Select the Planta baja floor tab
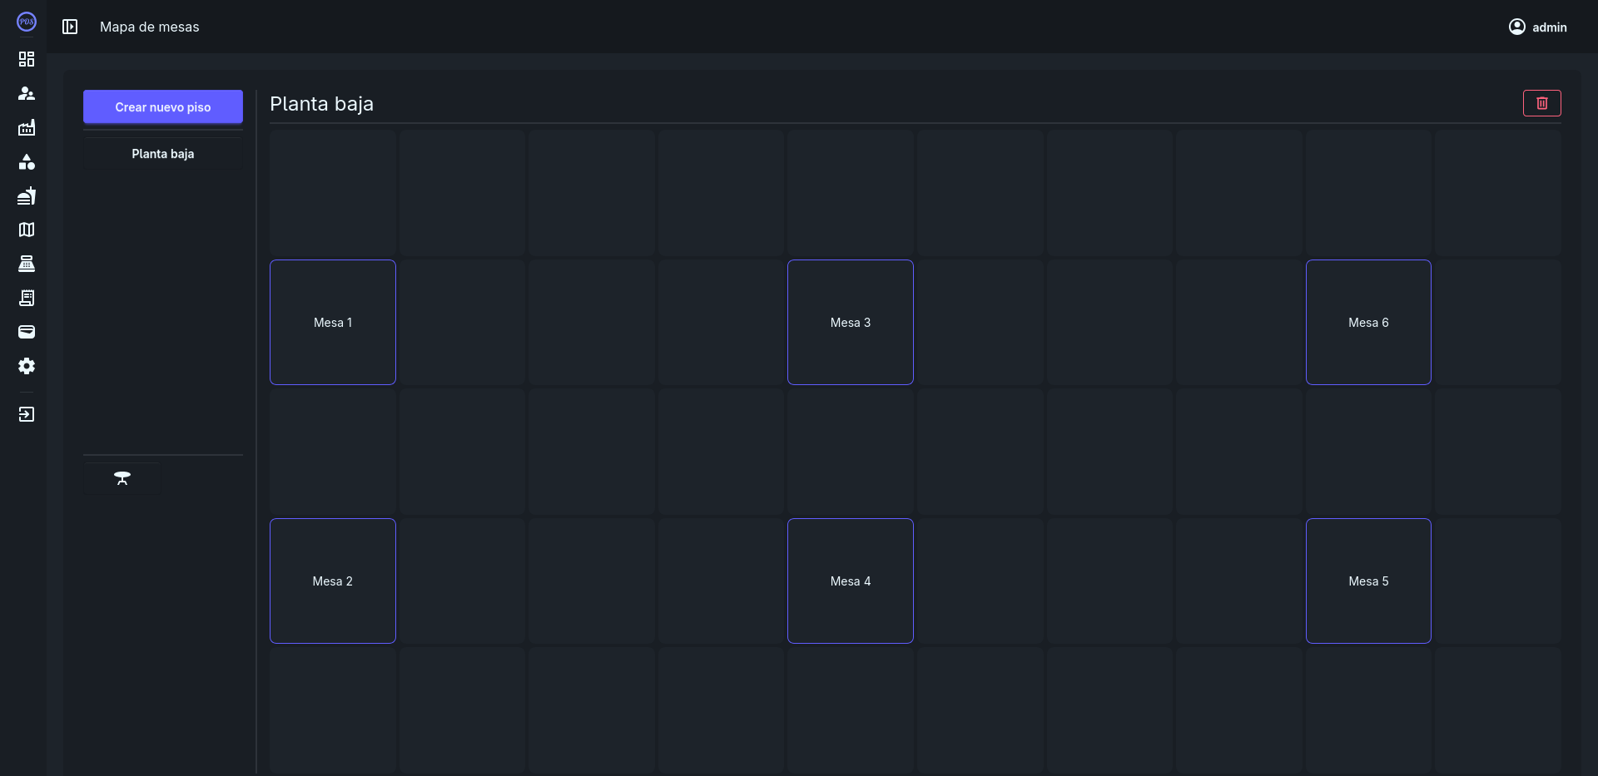 click(163, 154)
